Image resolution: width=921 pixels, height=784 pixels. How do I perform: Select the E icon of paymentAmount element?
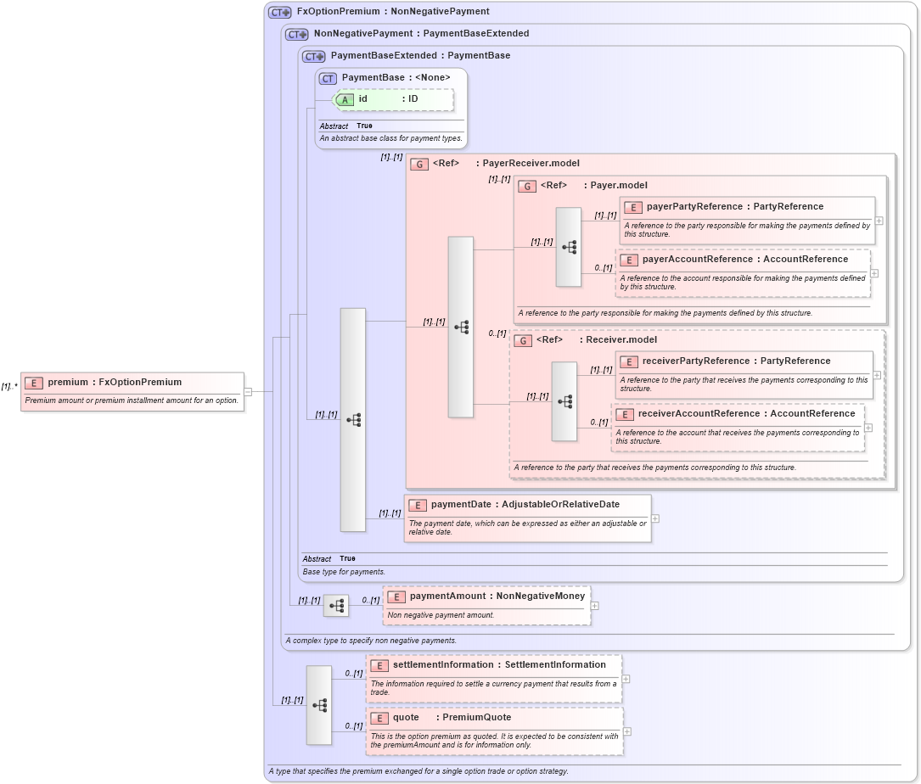[396, 596]
